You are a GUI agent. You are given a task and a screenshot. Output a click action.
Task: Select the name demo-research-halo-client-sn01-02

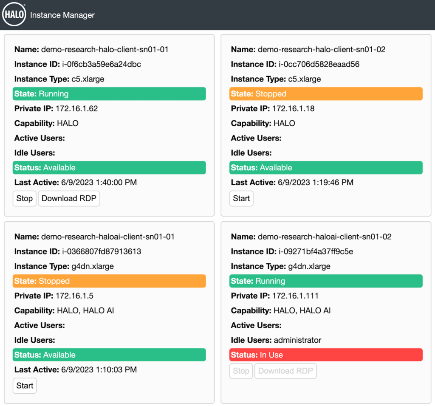[322, 50]
